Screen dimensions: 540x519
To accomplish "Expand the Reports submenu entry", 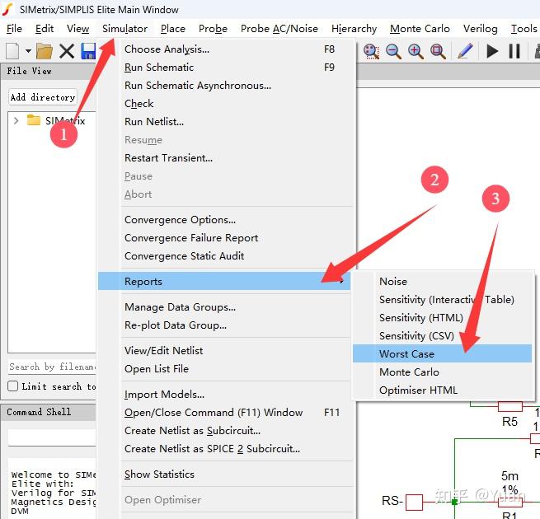I will pos(224,281).
